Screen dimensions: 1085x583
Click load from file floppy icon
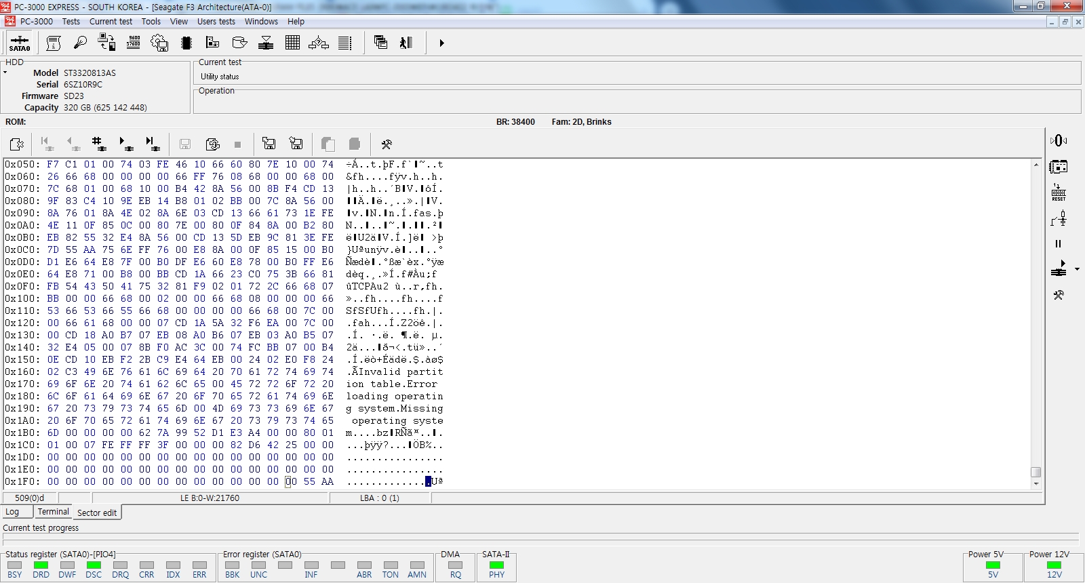[x=296, y=144]
